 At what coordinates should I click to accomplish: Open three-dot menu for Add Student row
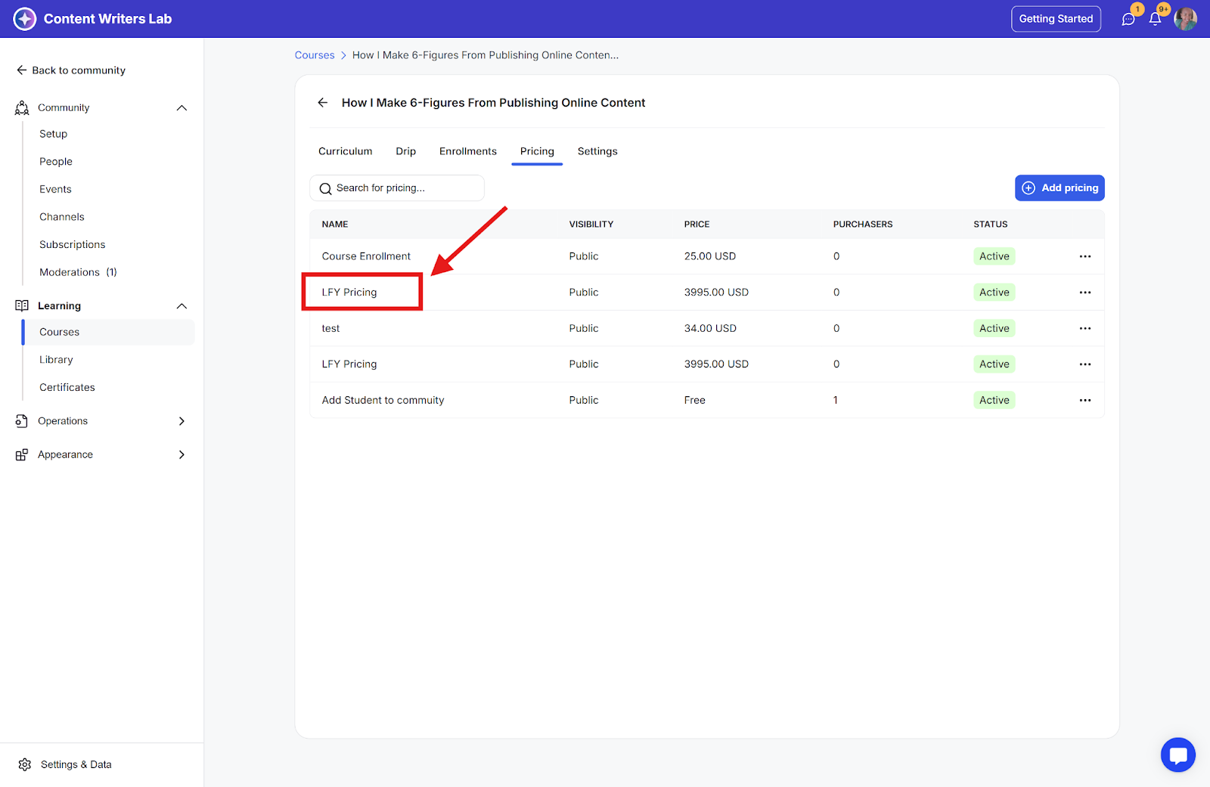click(x=1084, y=400)
